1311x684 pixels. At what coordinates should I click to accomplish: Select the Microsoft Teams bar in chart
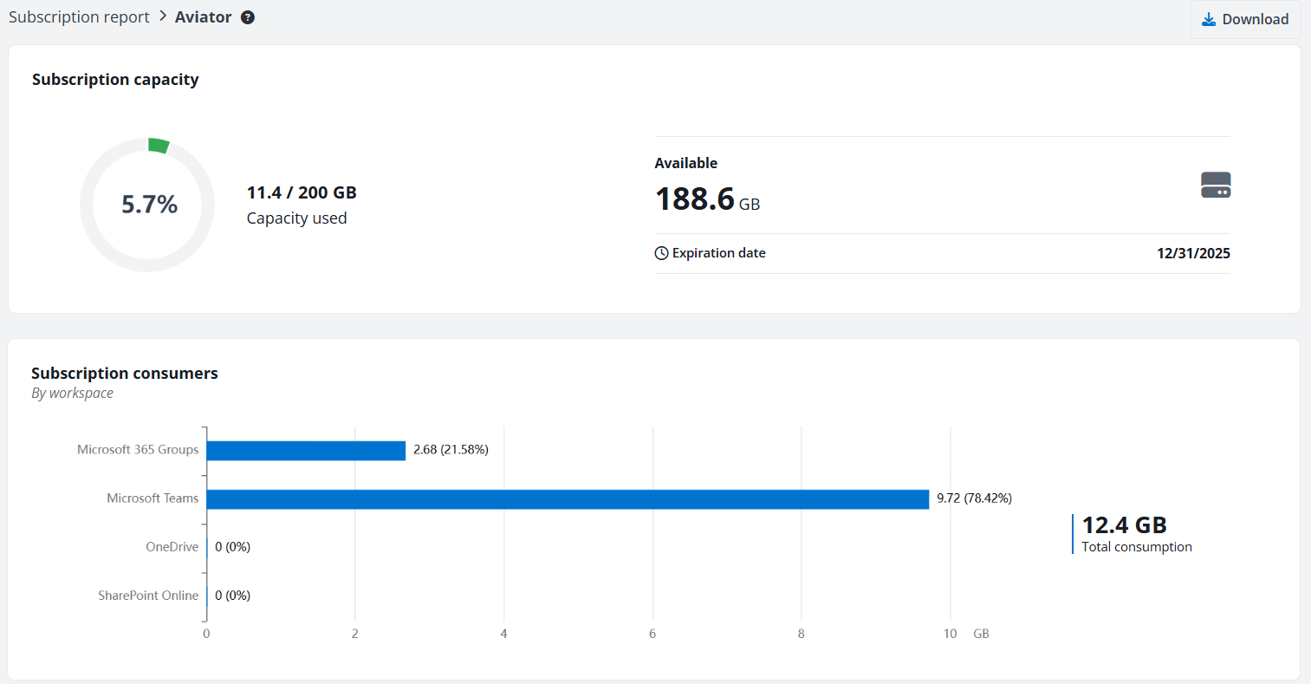567,499
